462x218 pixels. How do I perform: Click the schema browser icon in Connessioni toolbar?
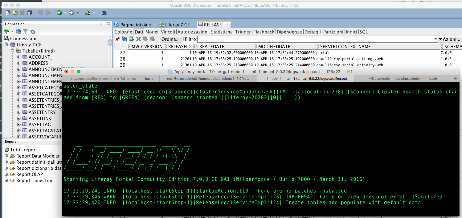pyautogui.click(x=32, y=31)
